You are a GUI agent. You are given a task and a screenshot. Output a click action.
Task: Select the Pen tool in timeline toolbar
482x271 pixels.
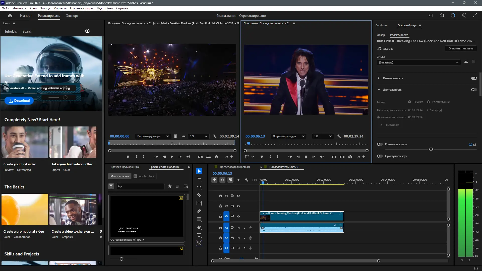coord(199,211)
